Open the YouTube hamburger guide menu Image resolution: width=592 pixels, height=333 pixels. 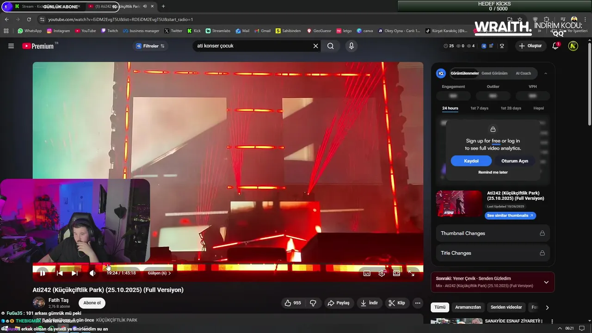click(11, 46)
